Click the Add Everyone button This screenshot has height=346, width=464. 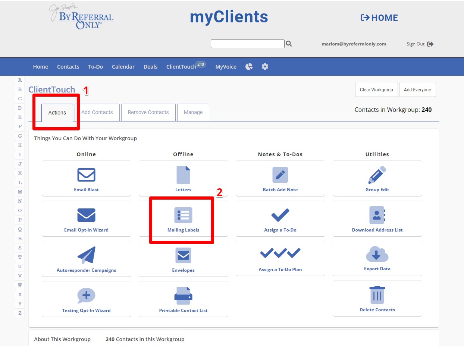point(417,90)
